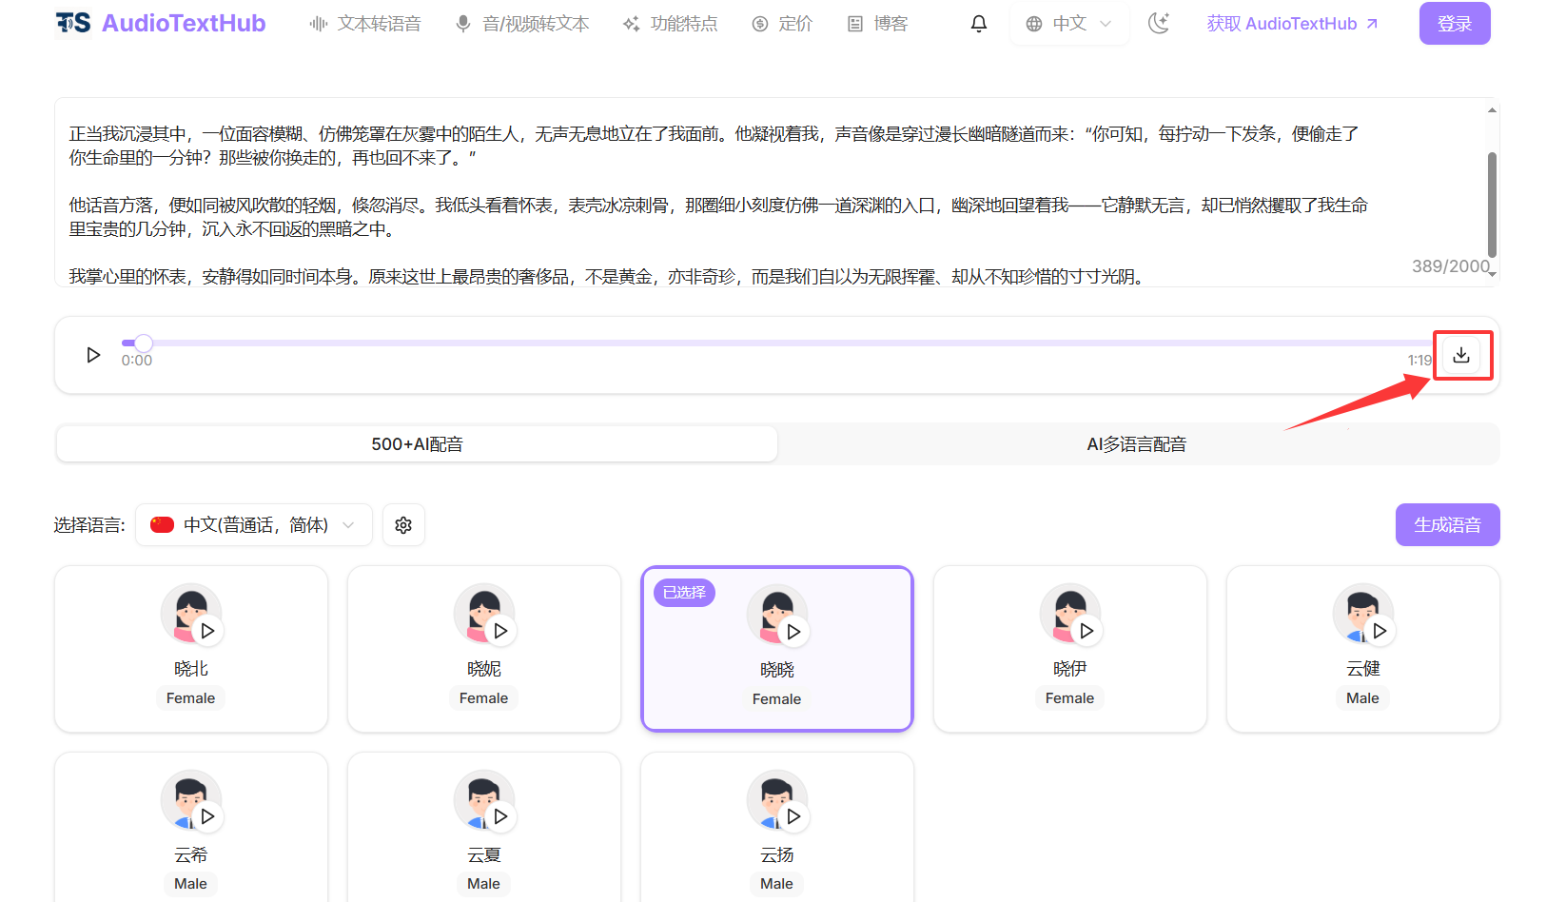Preview 晓妮 voice sample
The height and width of the screenshot is (902, 1566).
500,631
